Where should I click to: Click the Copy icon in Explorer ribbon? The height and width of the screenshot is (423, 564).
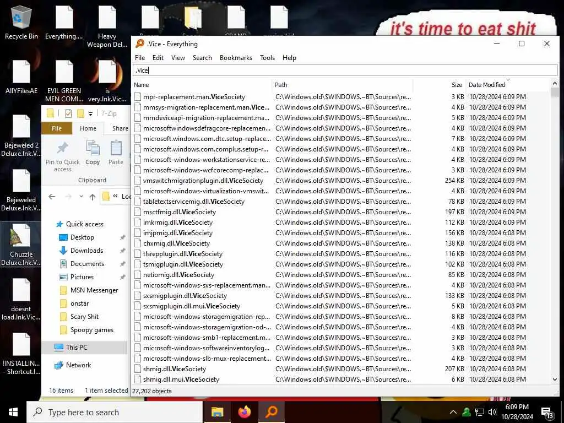point(93,153)
